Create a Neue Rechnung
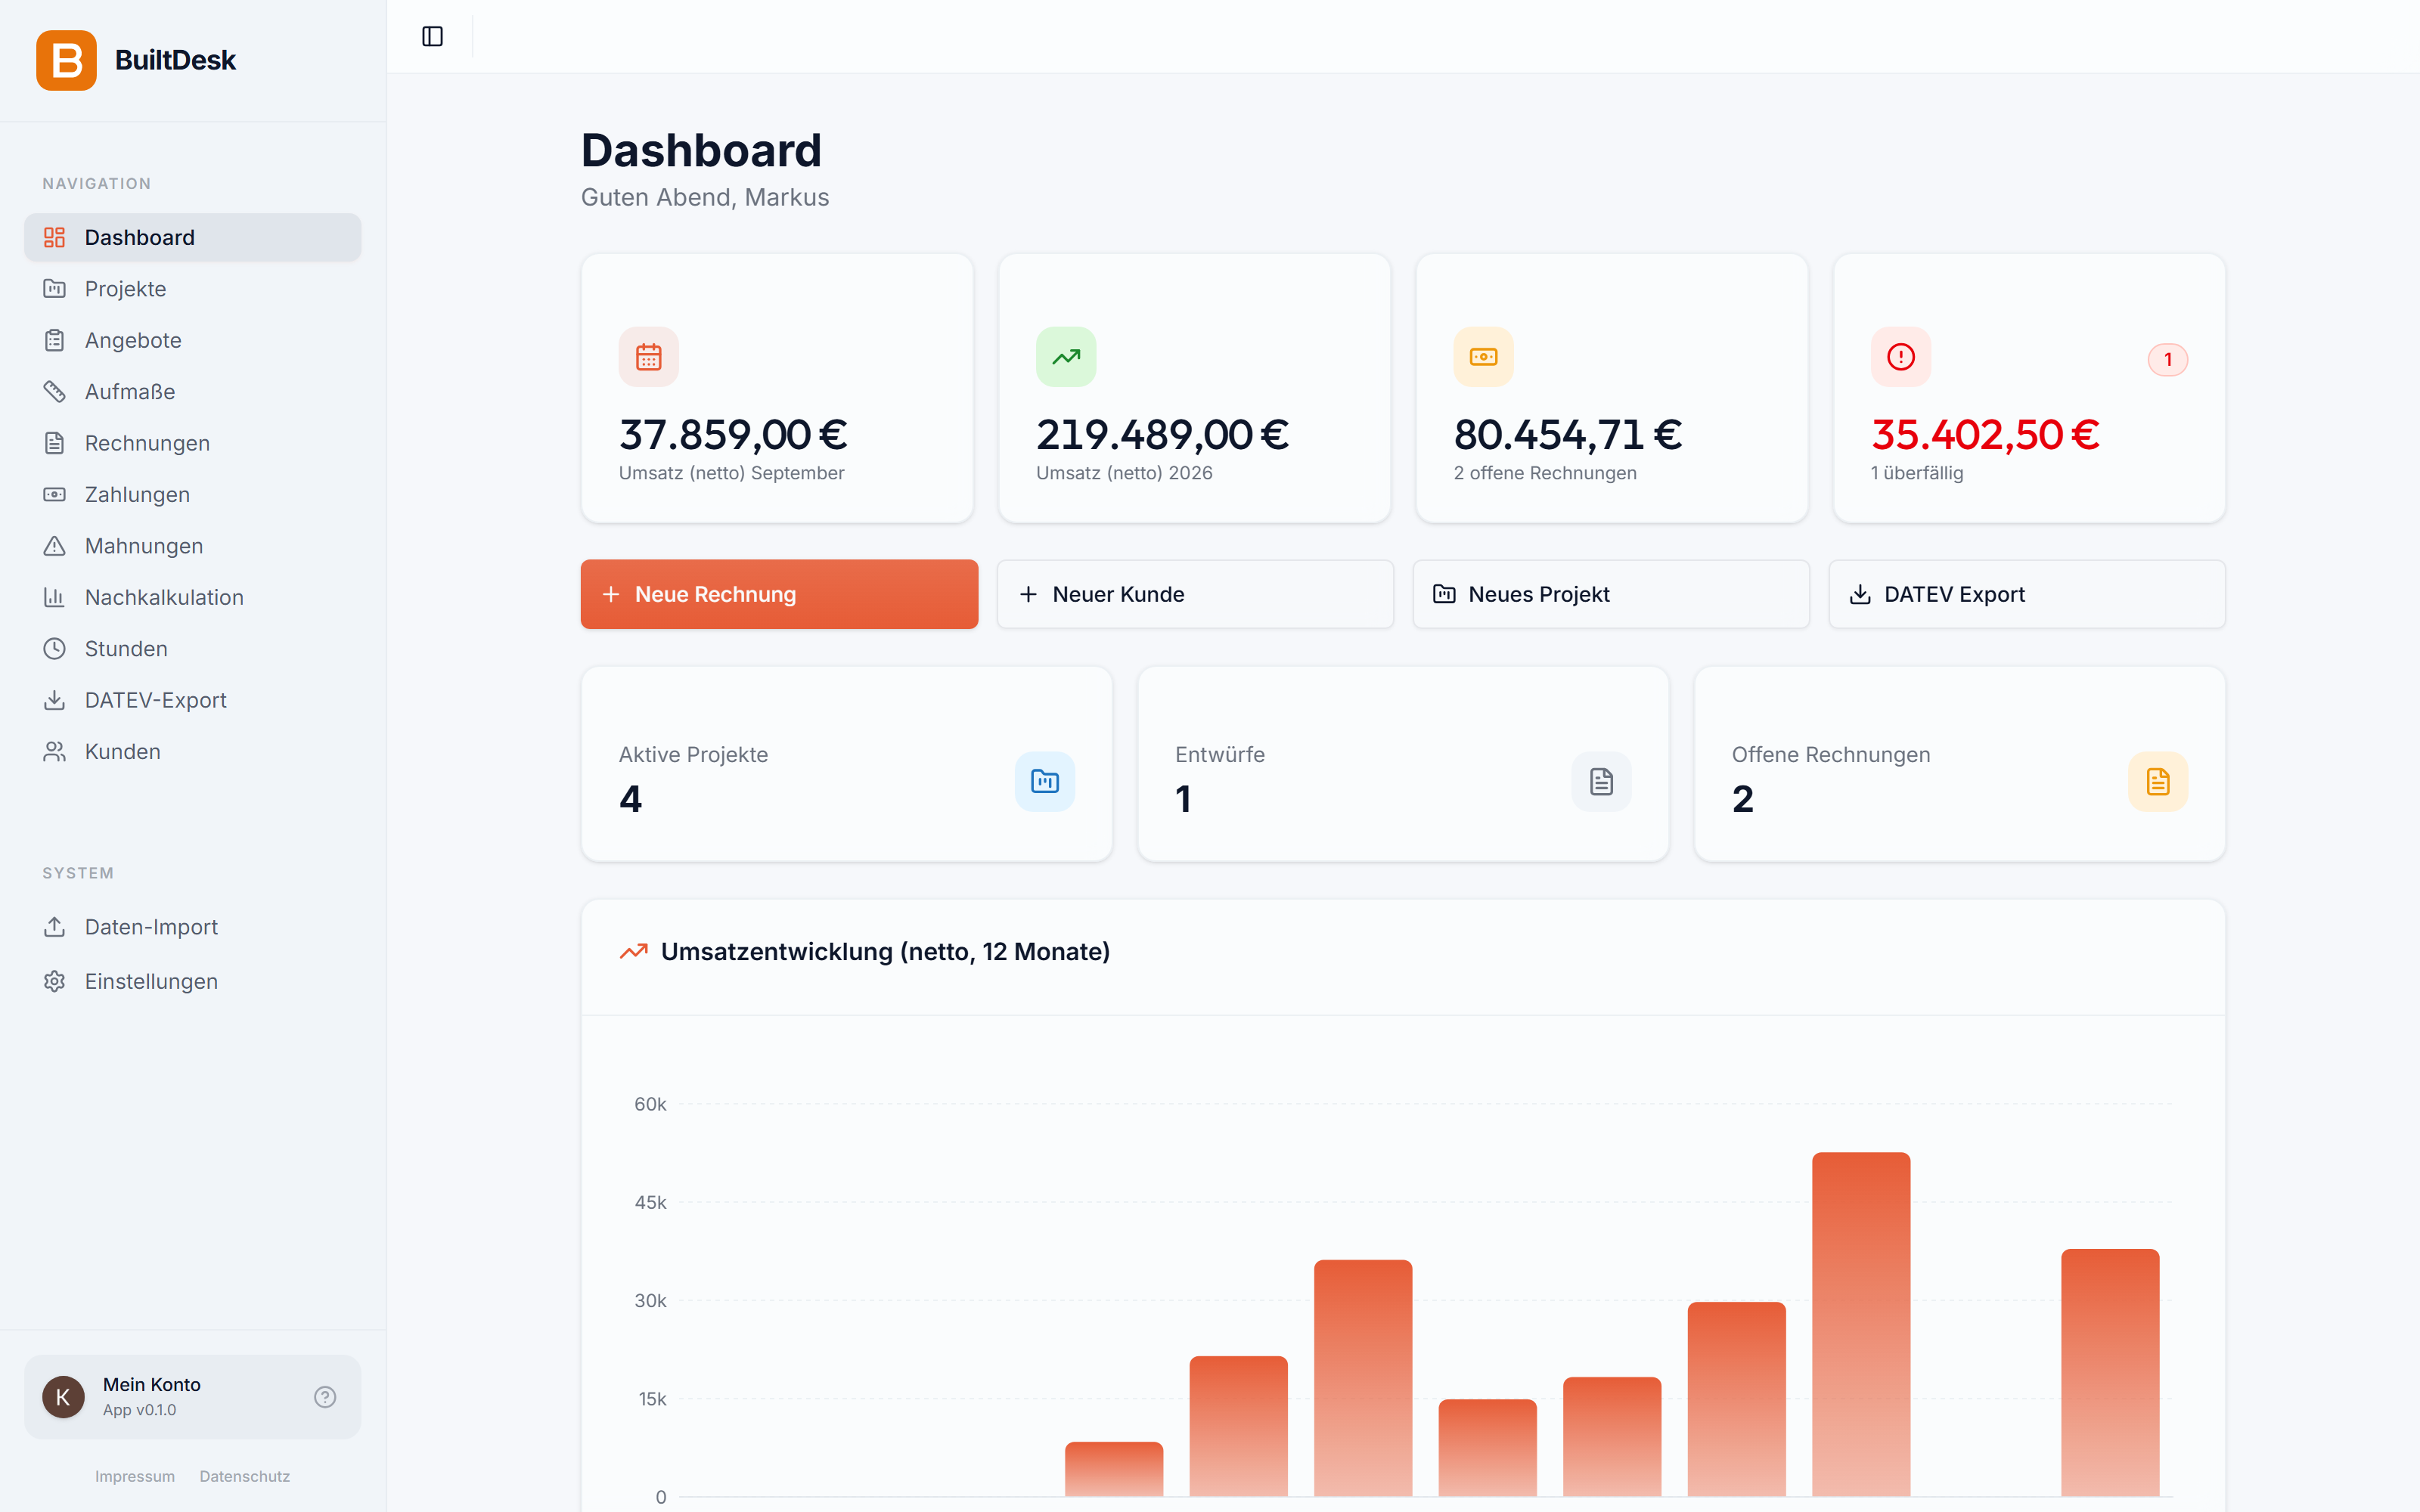Screen dimensions: 2420x1512 coord(779,594)
